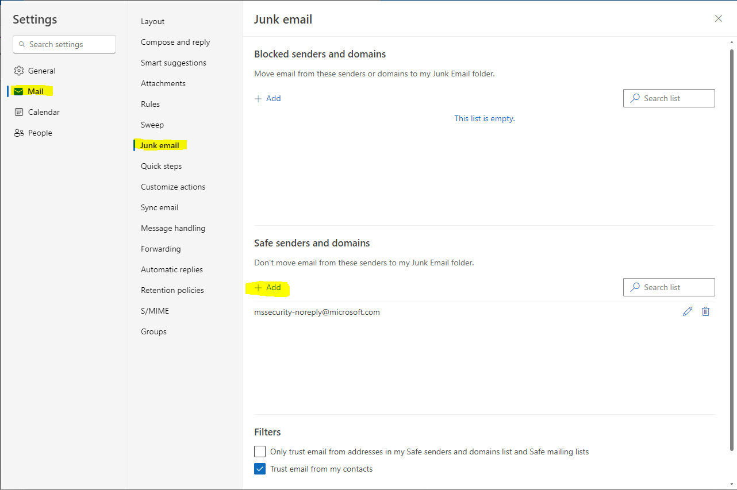Open General settings category
This screenshot has width=737, height=490.
[x=34, y=71]
